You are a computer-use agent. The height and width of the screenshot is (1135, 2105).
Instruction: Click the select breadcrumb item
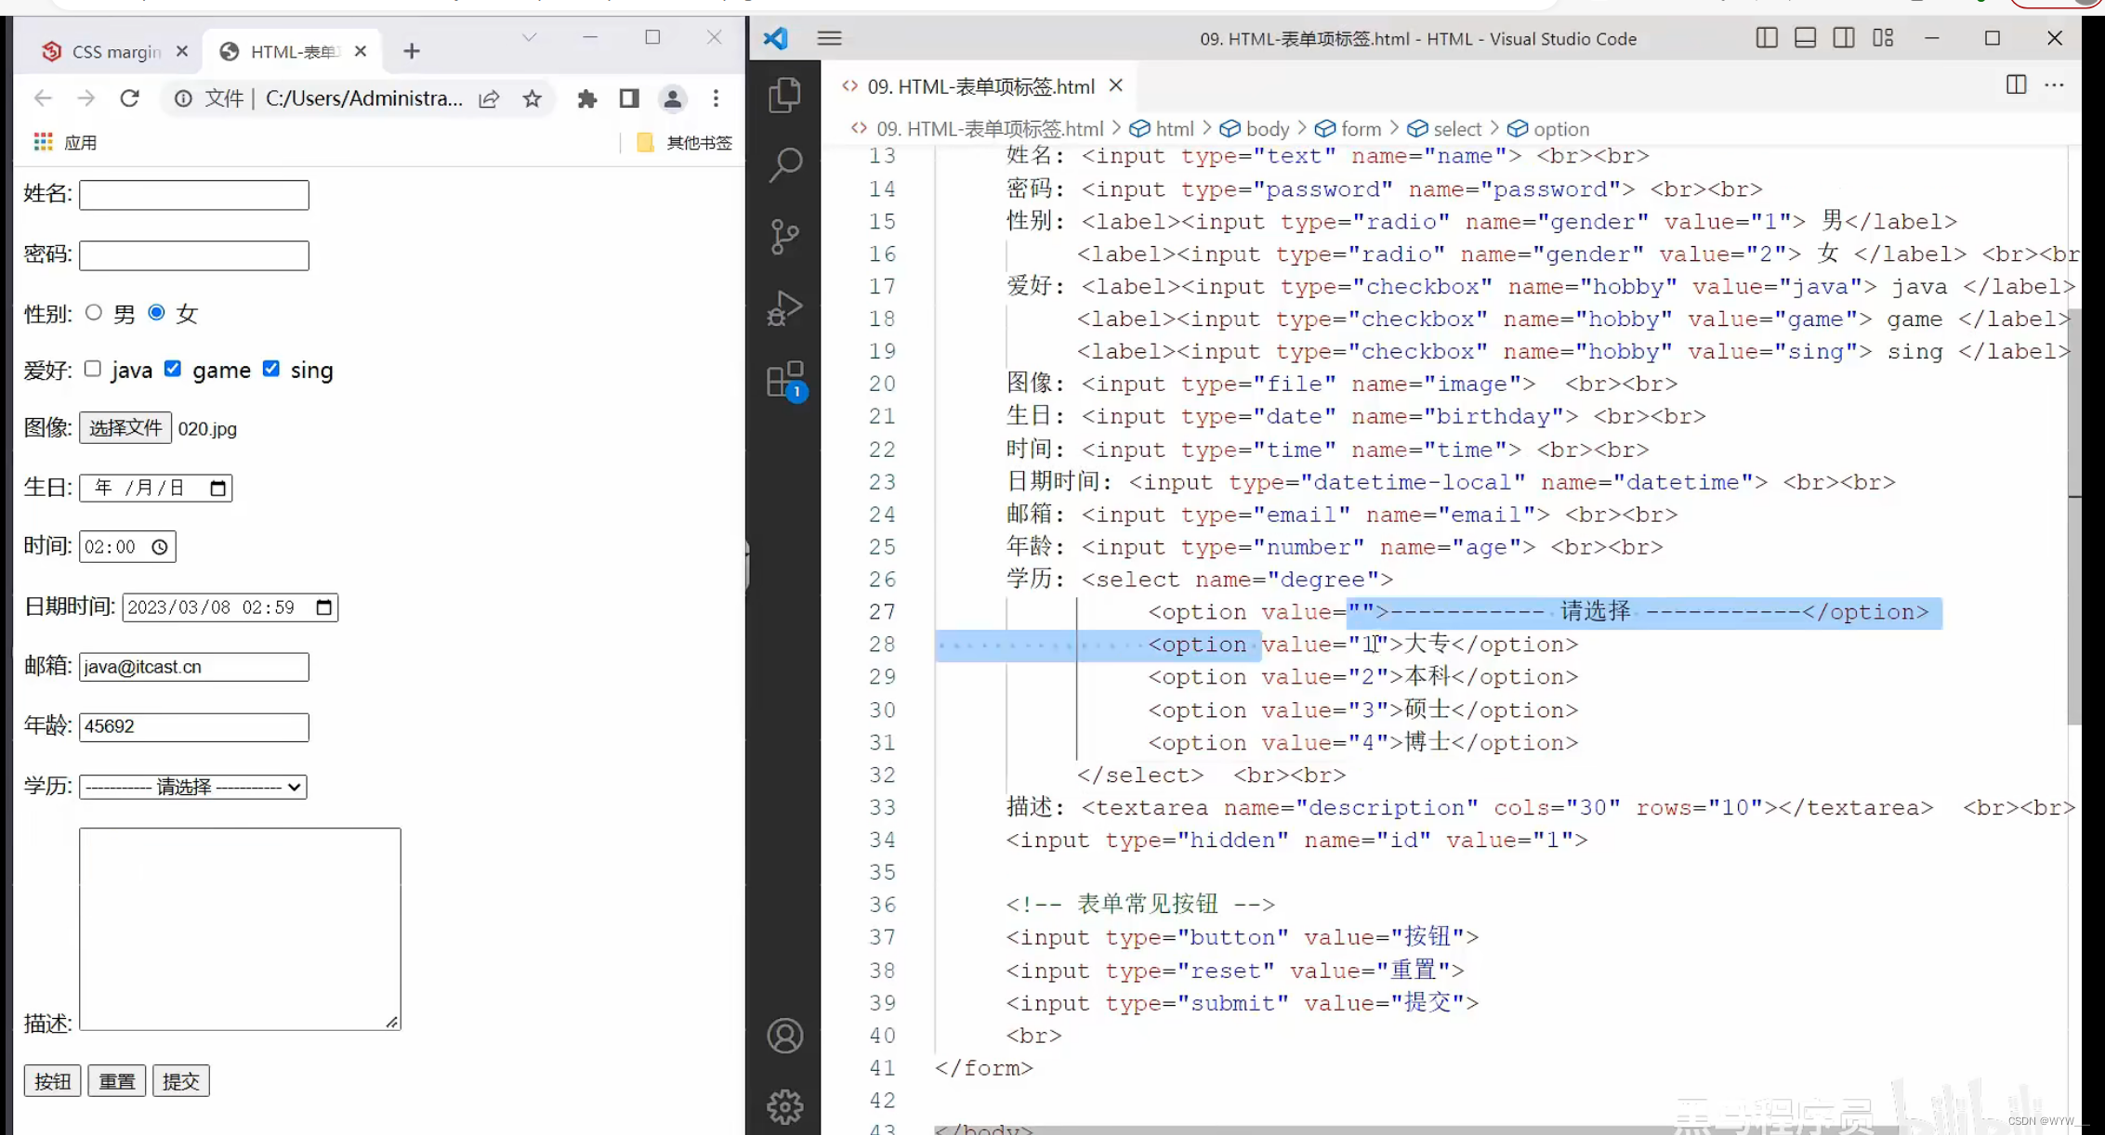[x=1456, y=129]
